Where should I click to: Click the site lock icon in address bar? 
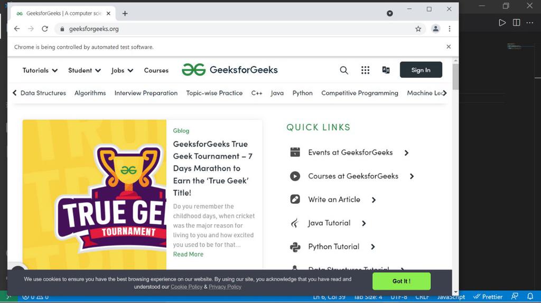coord(62,29)
